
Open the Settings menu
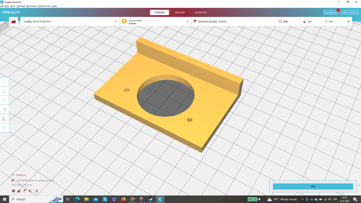tap(21, 6)
